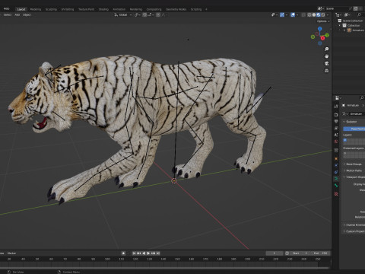Switch to the Scripting workspace tab

(x=196, y=9)
